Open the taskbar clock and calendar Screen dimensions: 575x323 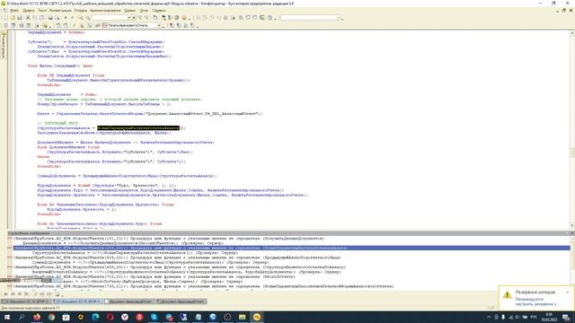[x=549, y=317]
